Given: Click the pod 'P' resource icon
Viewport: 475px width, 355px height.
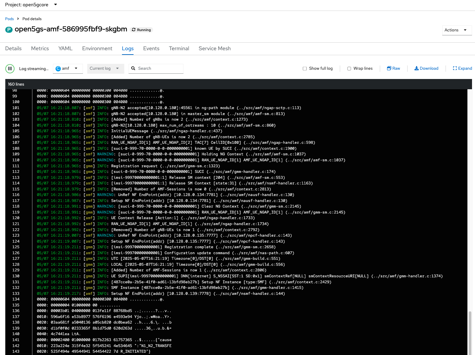Looking at the screenshot, I should click(x=9, y=30).
